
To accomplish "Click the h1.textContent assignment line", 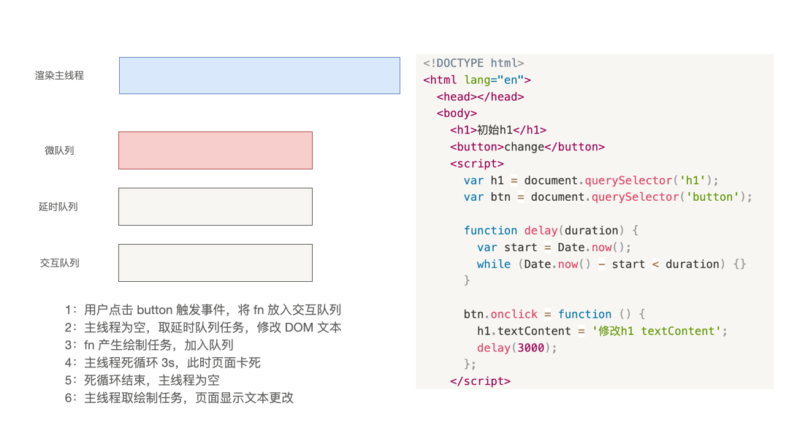I will pyautogui.click(x=602, y=331).
